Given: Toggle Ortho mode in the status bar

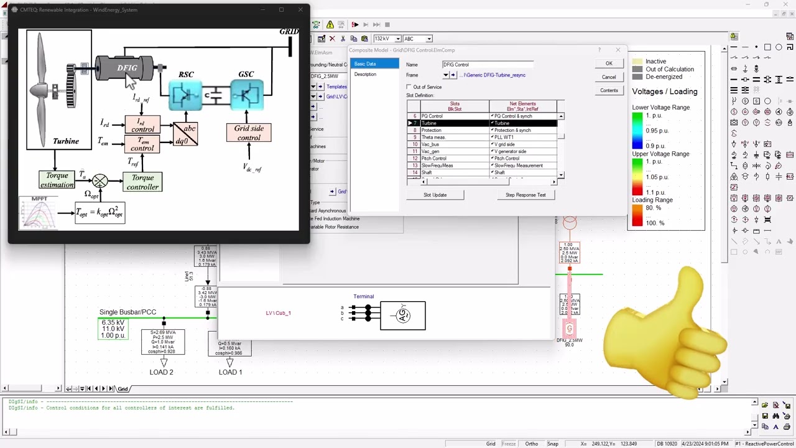Looking at the screenshot, I should point(531,444).
